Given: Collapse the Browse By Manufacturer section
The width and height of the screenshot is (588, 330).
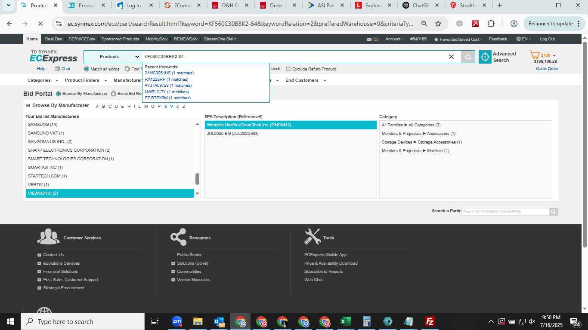Looking at the screenshot, I should click(28, 106).
